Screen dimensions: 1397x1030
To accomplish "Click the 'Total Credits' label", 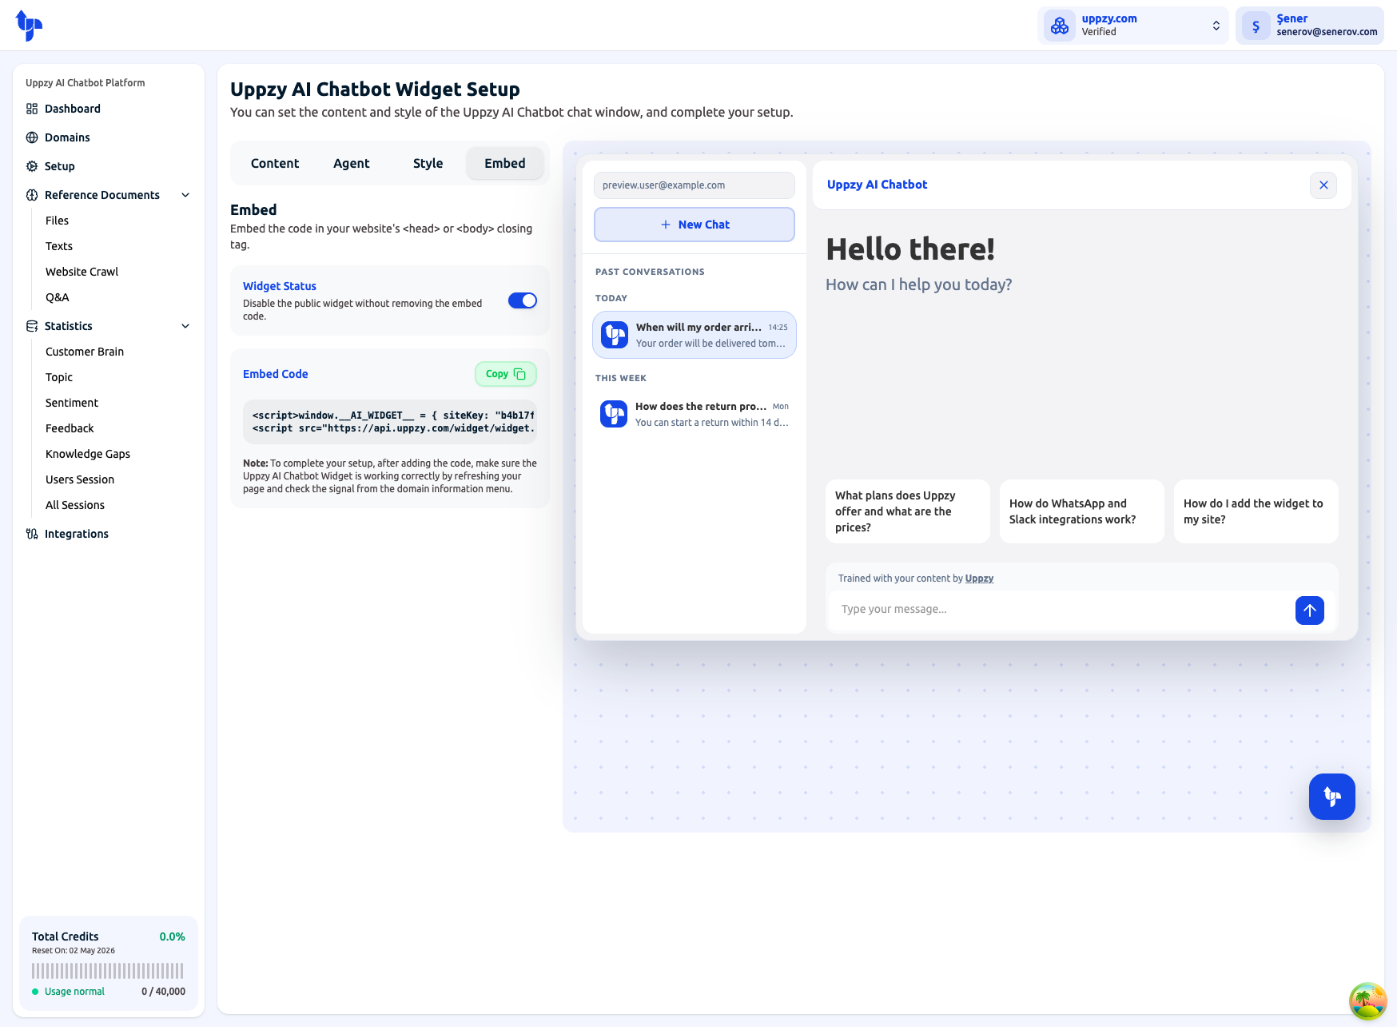I will (x=66, y=937).
